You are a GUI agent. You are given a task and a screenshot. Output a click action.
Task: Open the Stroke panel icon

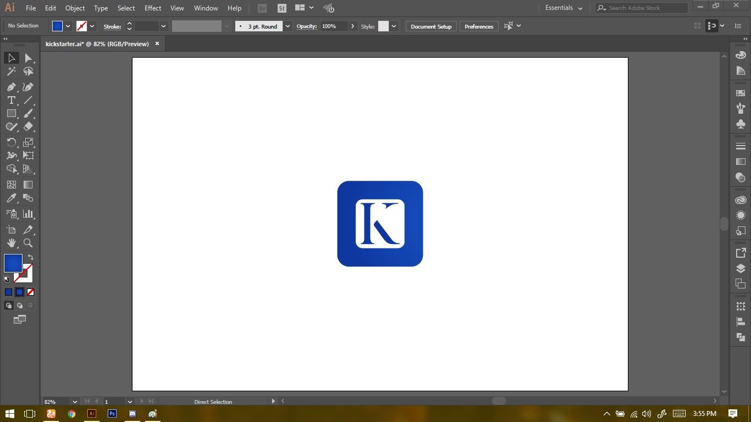click(741, 146)
